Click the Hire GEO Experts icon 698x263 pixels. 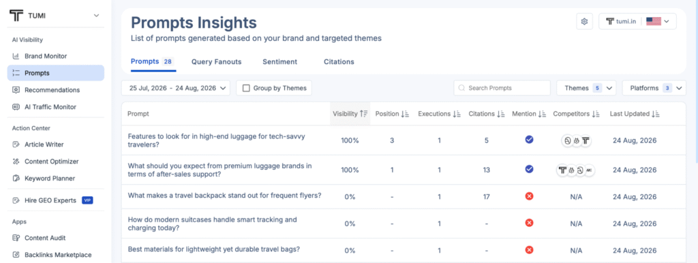pyautogui.click(x=16, y=200)
